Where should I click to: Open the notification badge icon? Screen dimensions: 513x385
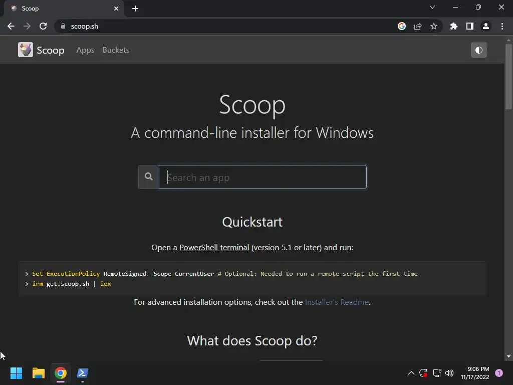pyautogui.click(x=499, y=373)
